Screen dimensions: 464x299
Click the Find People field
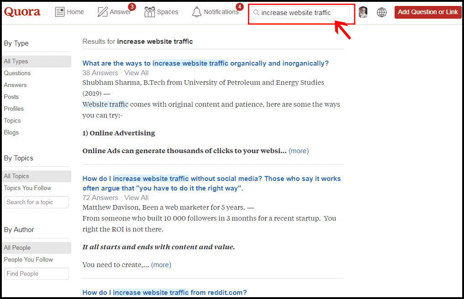[37, 273]
